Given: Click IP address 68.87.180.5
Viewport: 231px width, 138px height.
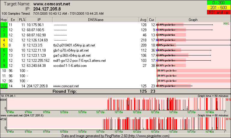Looking at the screenshot, I should pos(35,30).
